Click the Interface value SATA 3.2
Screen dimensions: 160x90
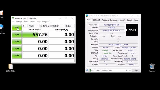pyautogui.click(x=106, y=48)
